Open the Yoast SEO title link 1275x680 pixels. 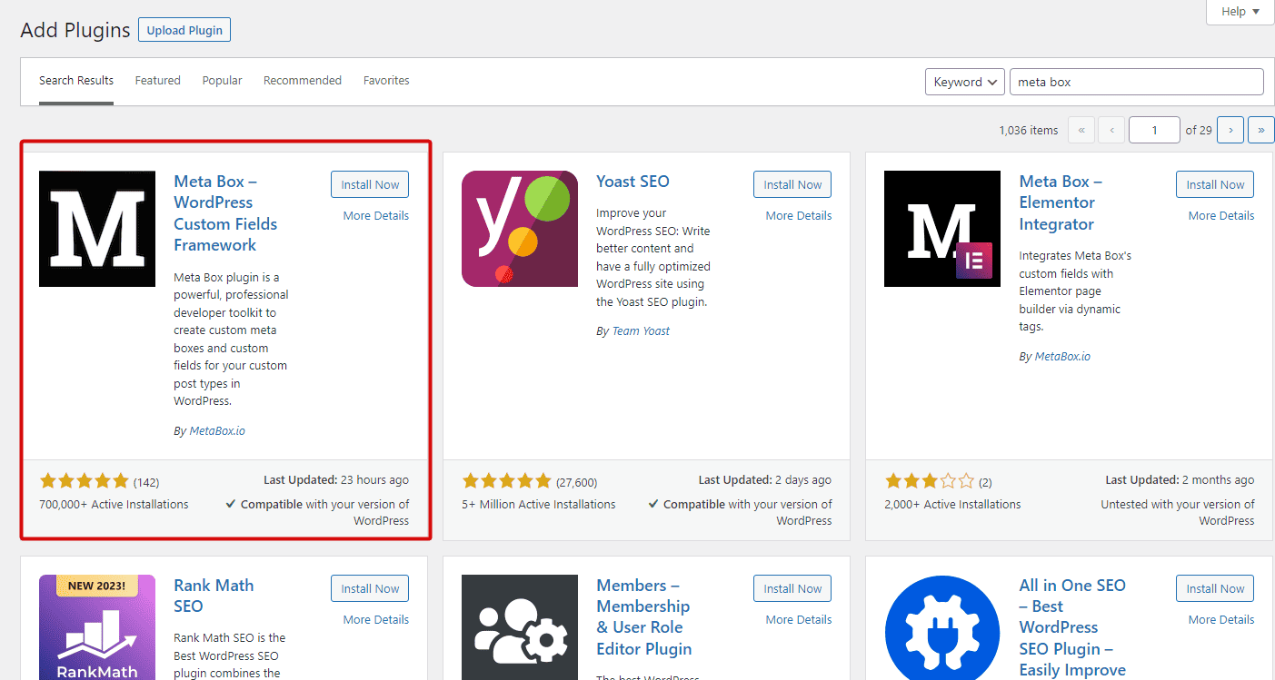633,182
